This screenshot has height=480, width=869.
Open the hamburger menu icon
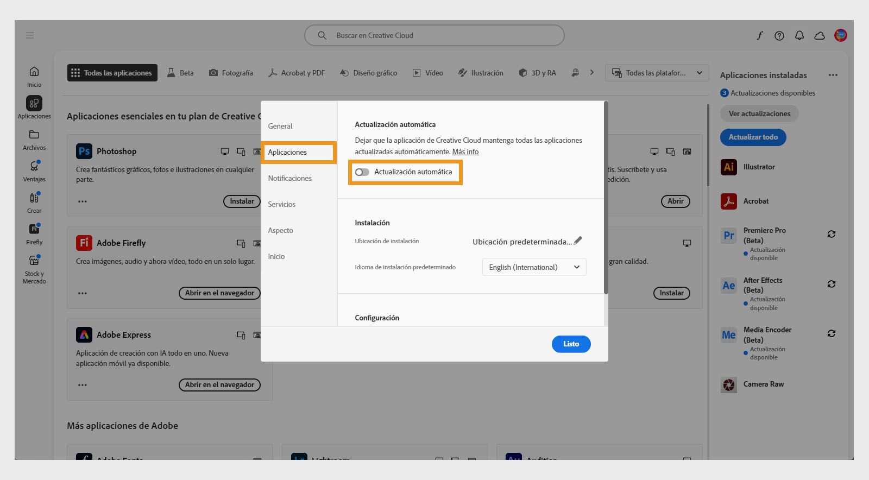(30, 35)
